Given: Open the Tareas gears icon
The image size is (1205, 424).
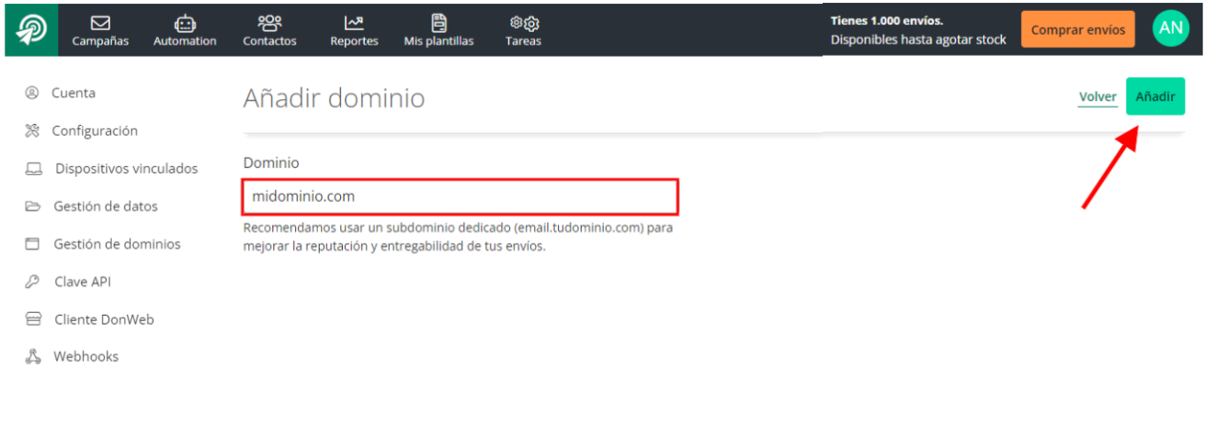Looking at the screenshot, I should point(524,23).
